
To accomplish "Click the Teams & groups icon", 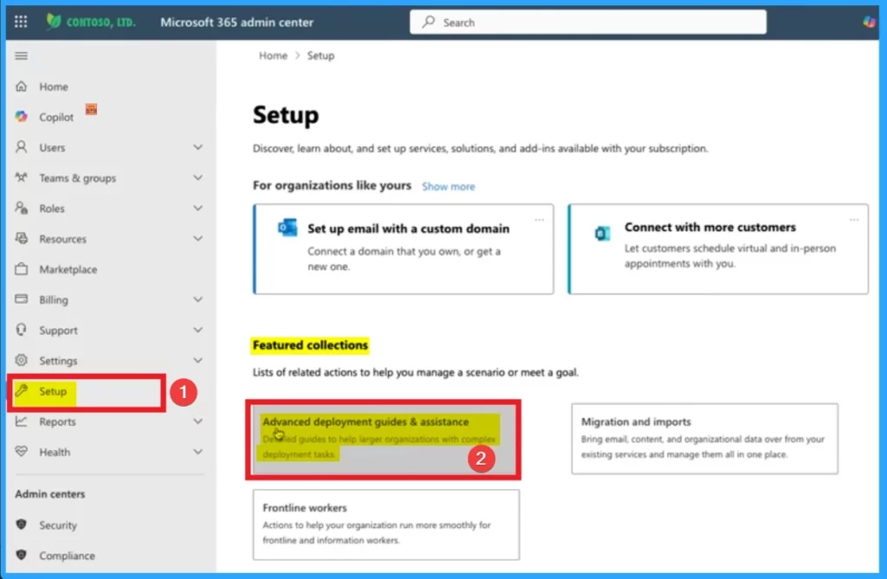I will pos(21,177).
